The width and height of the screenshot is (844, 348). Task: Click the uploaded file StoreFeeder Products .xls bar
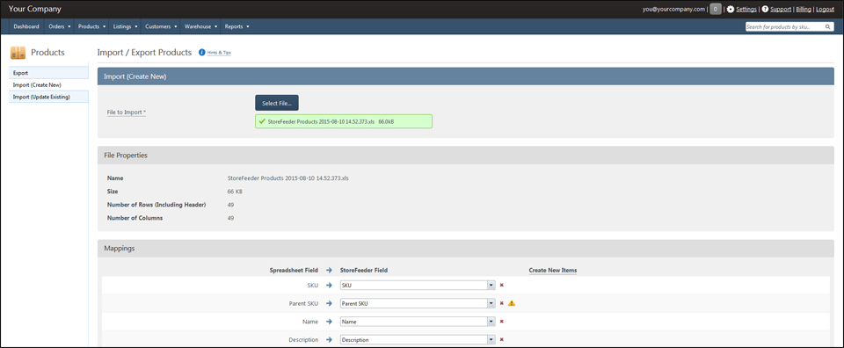[x=344, y=121]
